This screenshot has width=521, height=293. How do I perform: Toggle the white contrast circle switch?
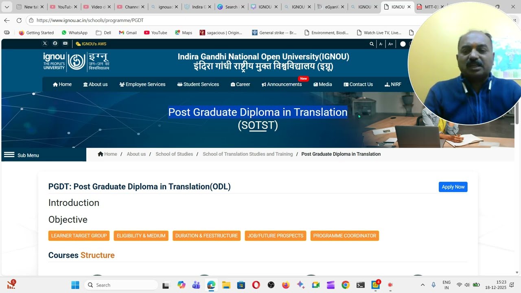[x=403, y=44]
